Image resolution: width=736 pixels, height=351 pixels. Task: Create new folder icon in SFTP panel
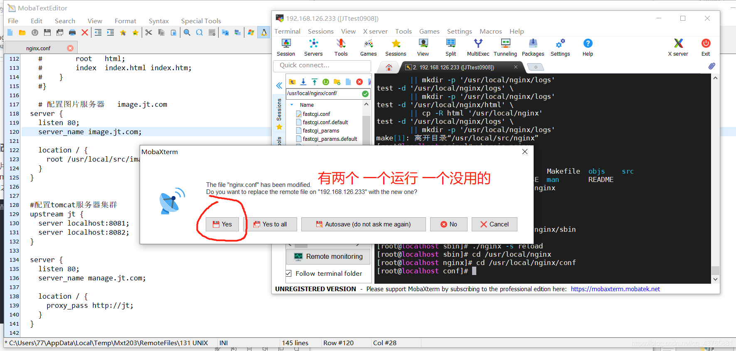point(337,82)
